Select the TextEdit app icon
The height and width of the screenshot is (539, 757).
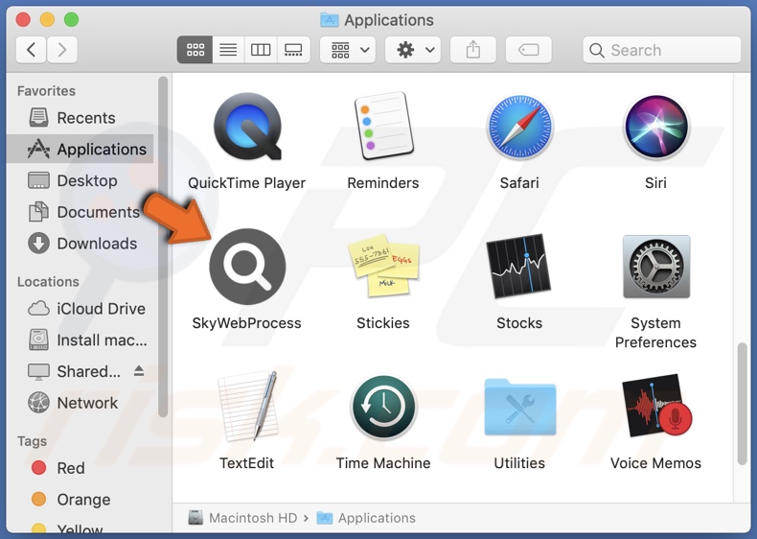click(248, 406)
